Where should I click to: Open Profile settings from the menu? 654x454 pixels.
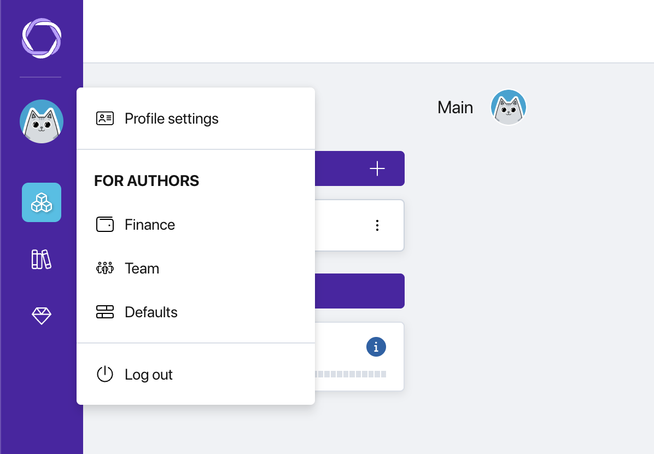pyautogui.click(x=196, y=119)
